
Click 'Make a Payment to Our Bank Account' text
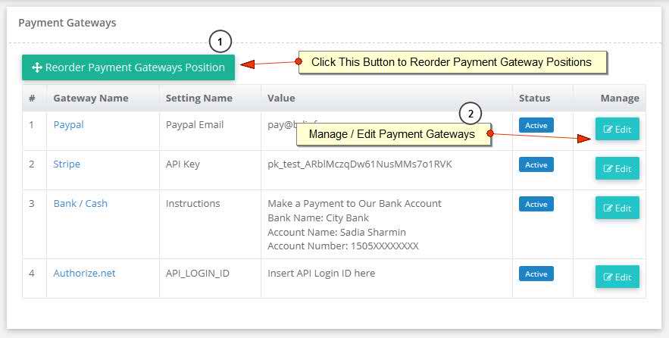point(355,204)
